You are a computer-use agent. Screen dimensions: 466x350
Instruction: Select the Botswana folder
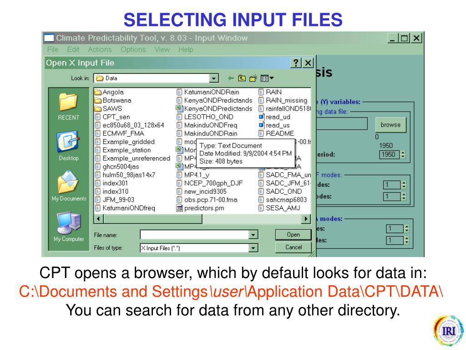tap(113, 101)
